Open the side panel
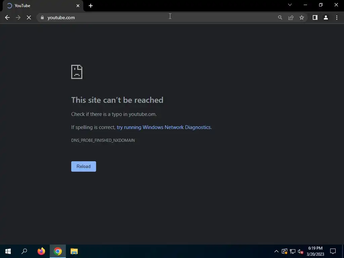The height and width of the screenshot is (258, 344). 315,17
